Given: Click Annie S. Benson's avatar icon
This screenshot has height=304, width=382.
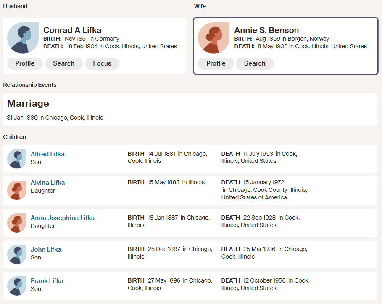Looking at the screenshot, I should coord(213,38).
